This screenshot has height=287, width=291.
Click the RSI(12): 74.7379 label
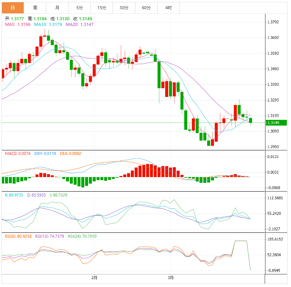50,237
